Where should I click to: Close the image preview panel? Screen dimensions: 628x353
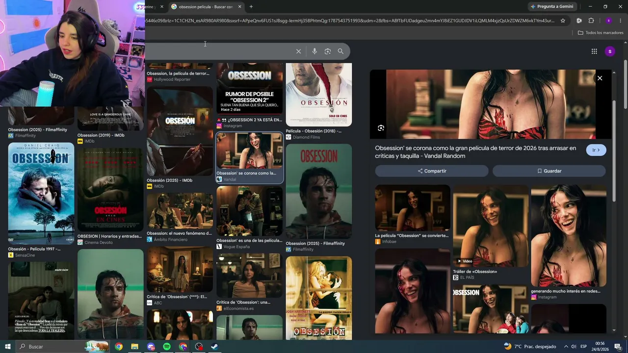point(600,78)
